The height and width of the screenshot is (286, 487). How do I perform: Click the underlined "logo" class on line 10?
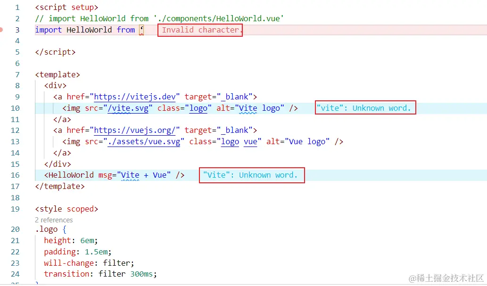tap(198, 108)
